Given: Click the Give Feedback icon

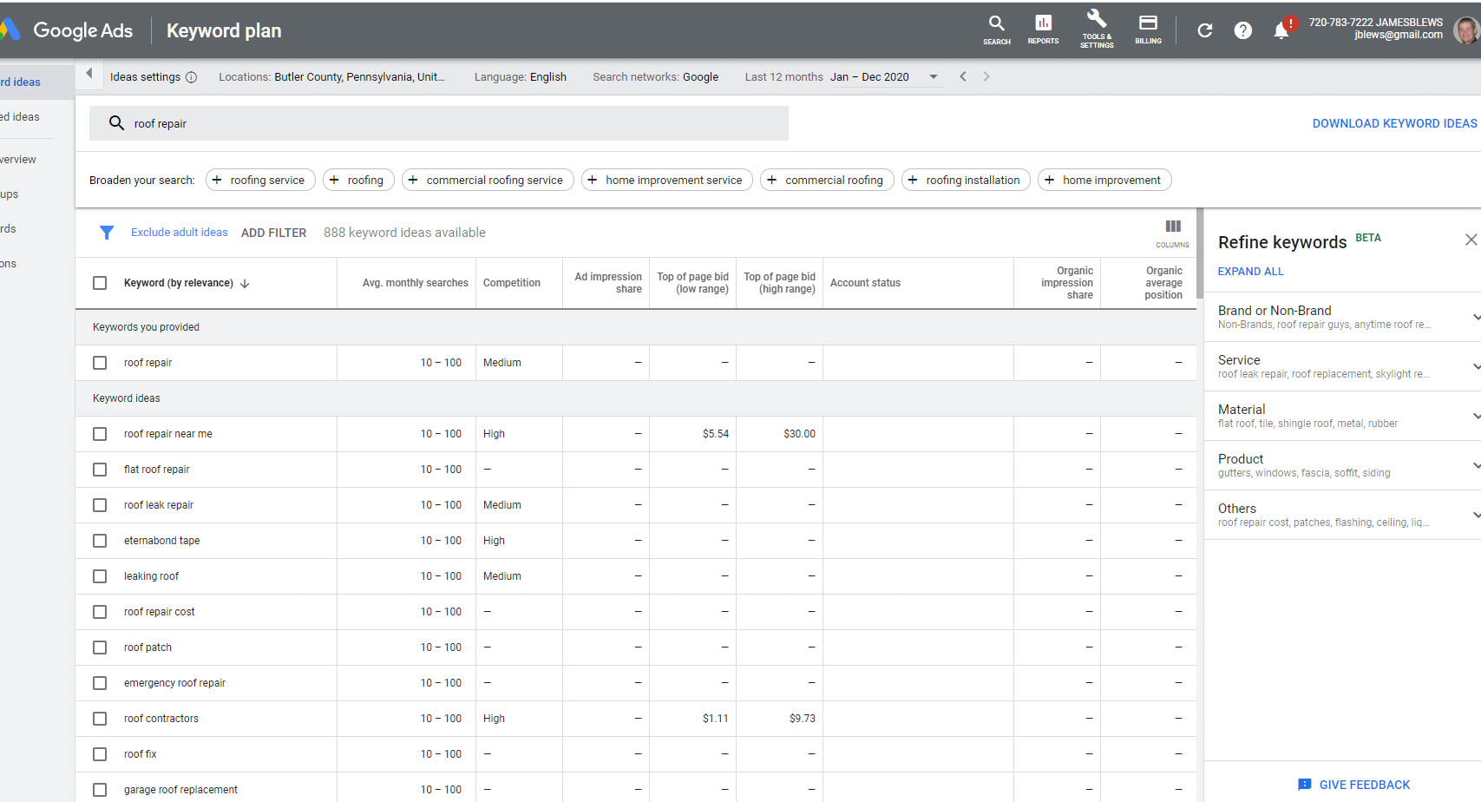Looking at the screenshot, I should tap(1304, 785).
